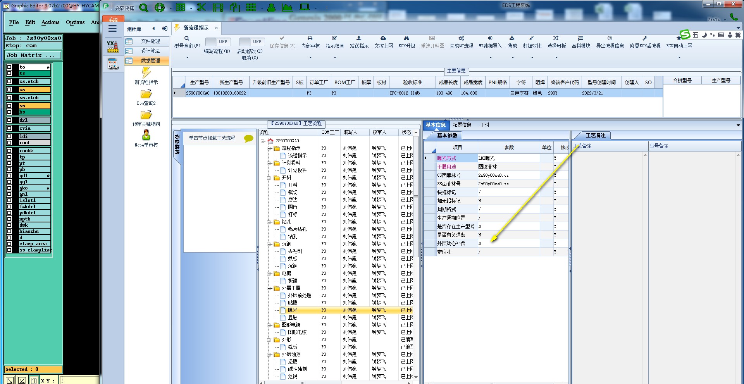Toggle 编写流程(R) OFF switch

pyautogui.click(x=217, y=41)
